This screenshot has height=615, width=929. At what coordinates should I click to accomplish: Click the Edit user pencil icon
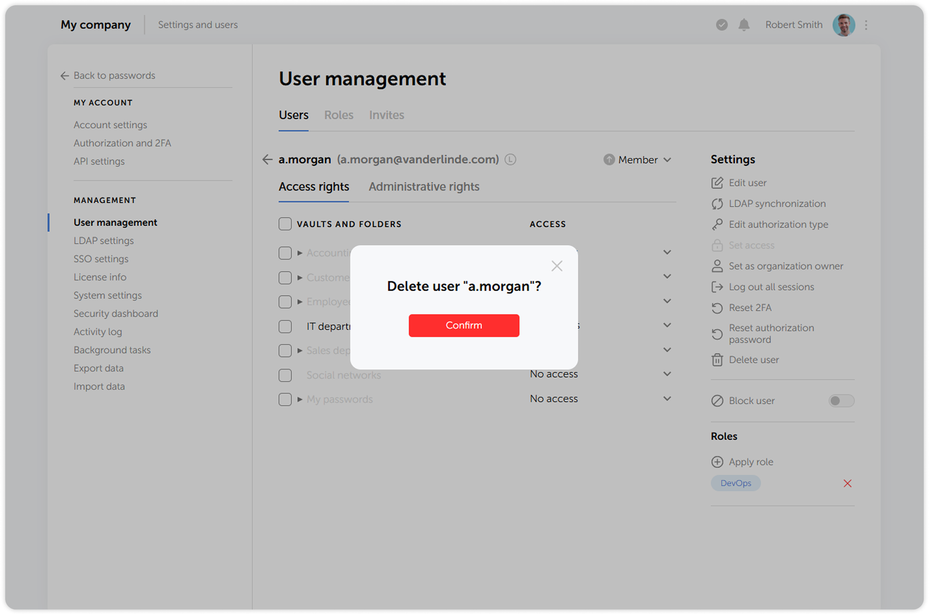(x=717, y=183)
